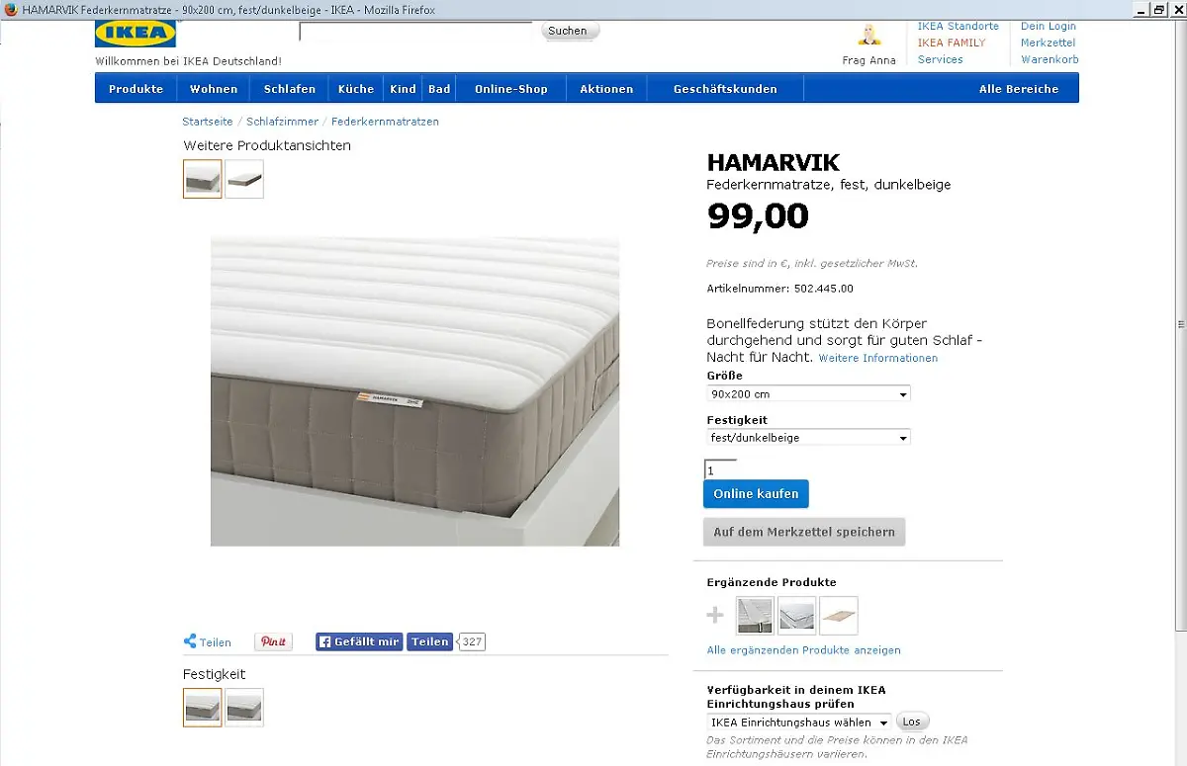Choose the second Festigkeit variant thumbnail
The width and height of the screenshot is (1187, 766).
(244, 708)
